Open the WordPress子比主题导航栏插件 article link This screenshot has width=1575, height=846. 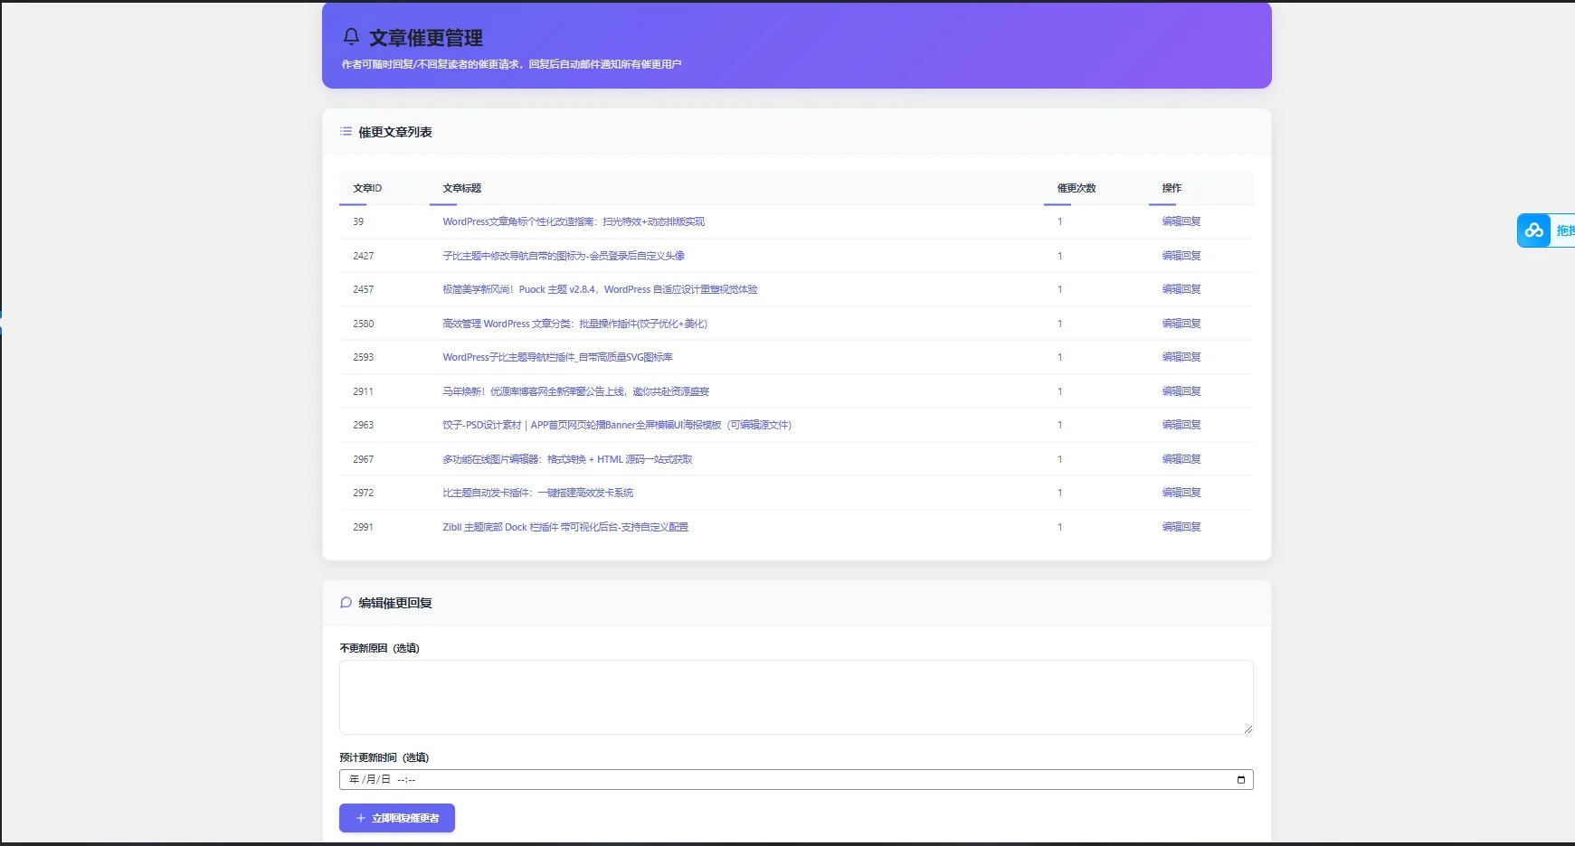[557, 357]
